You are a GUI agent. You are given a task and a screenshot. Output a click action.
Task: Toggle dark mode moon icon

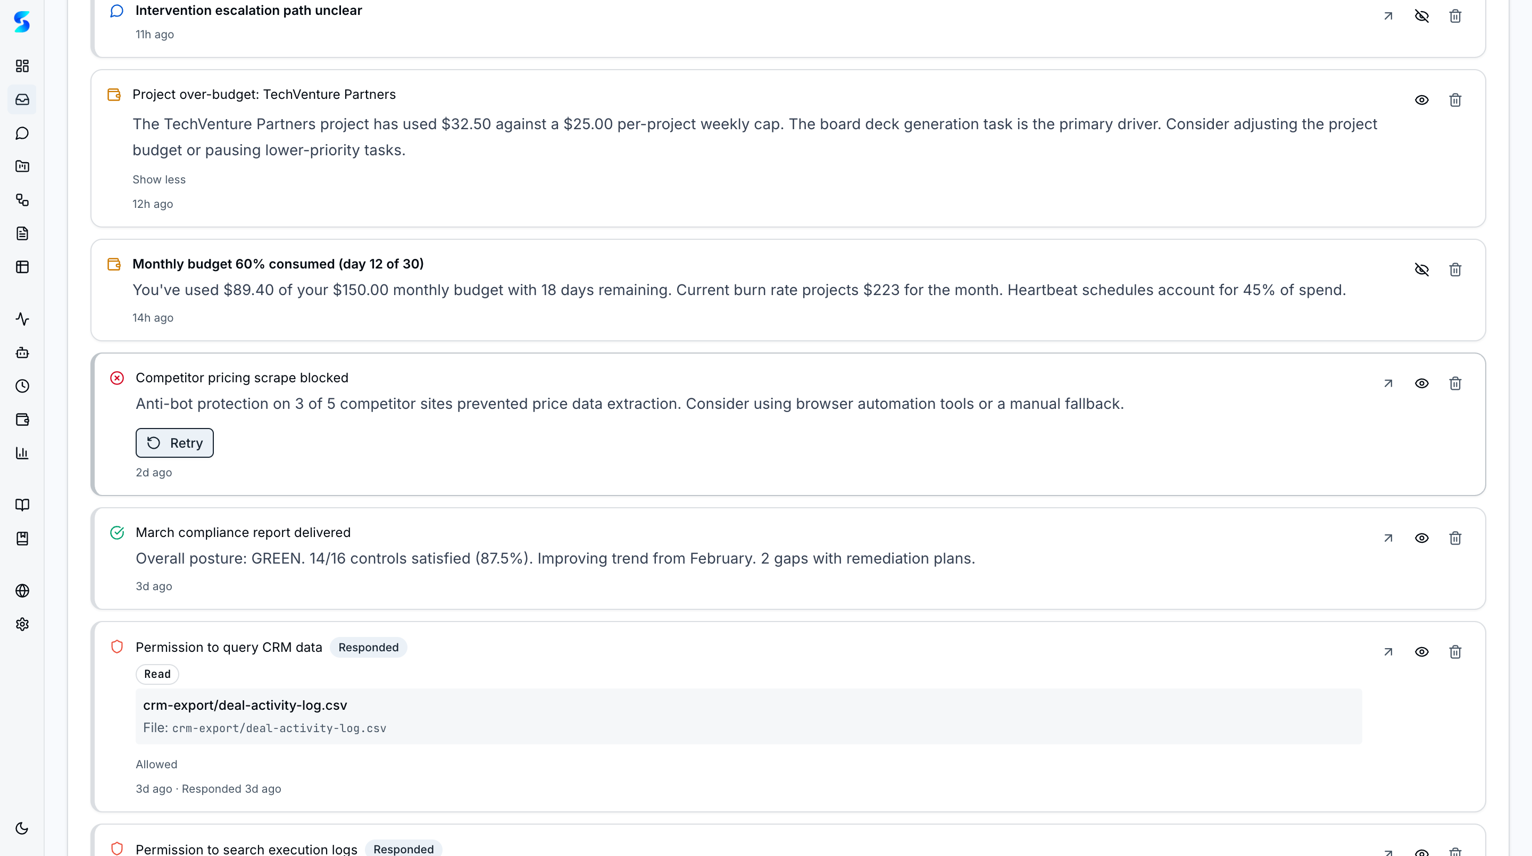22,828
